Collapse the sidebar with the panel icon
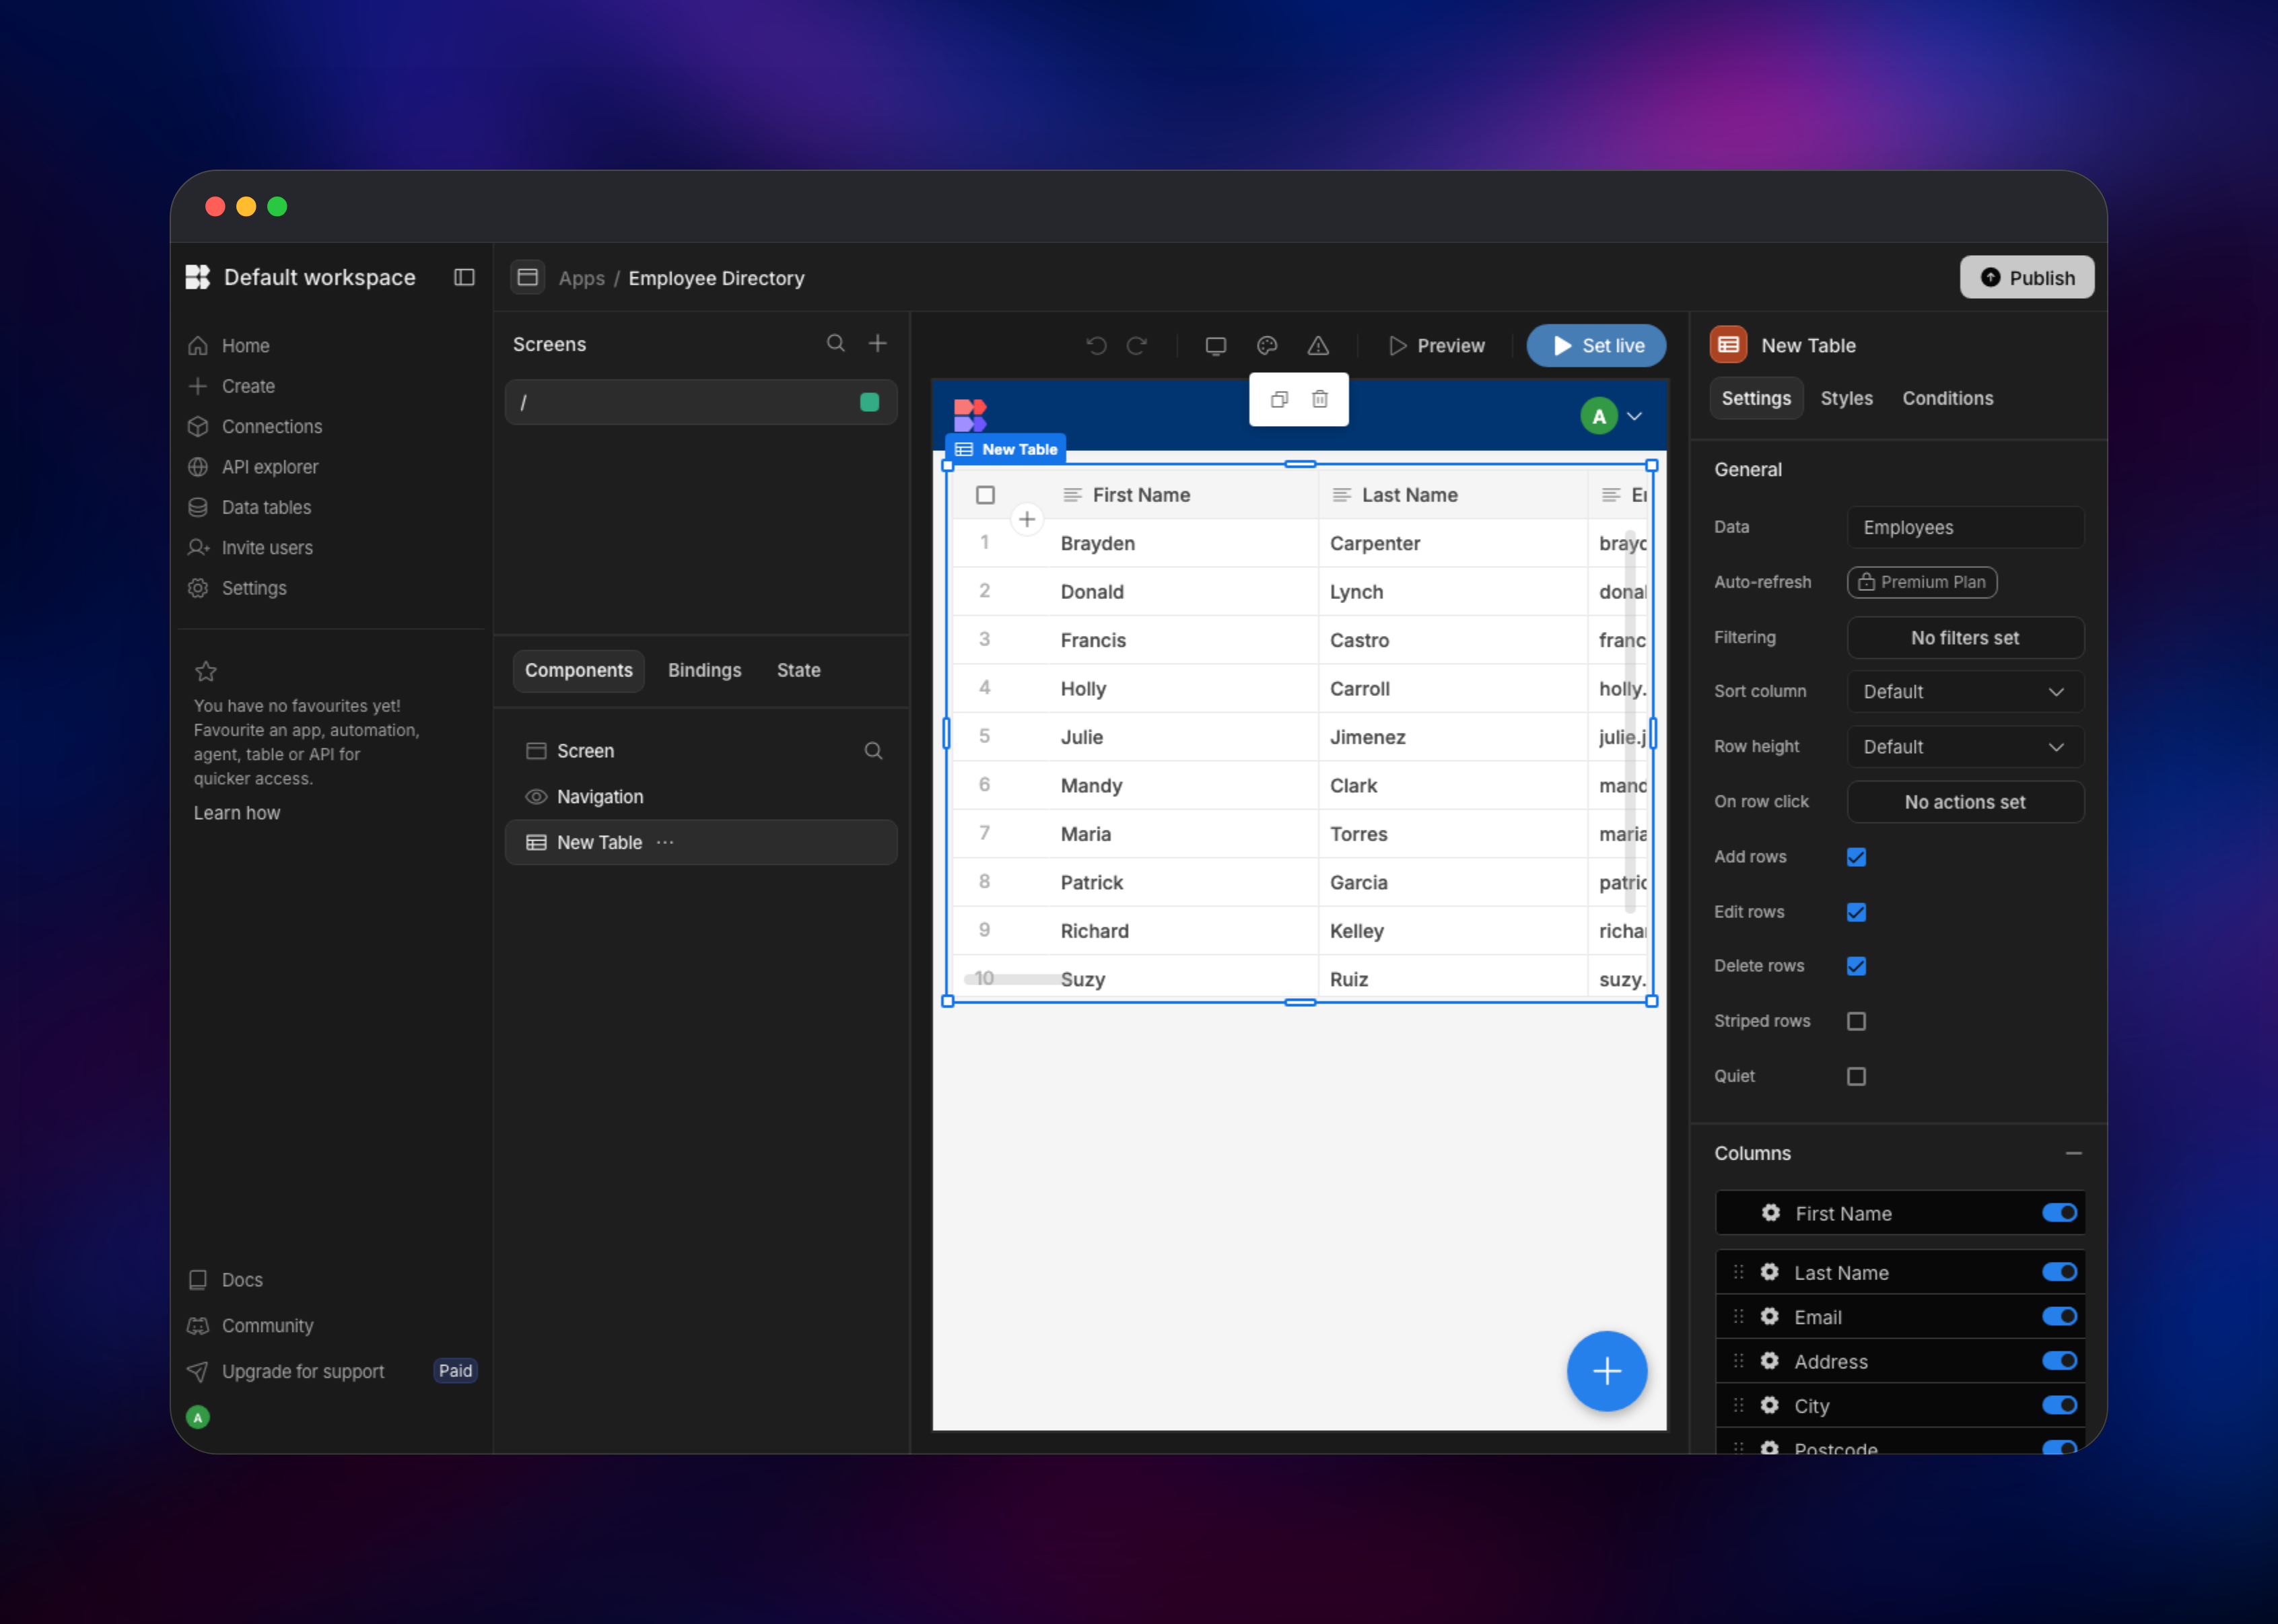 (464, 277)
